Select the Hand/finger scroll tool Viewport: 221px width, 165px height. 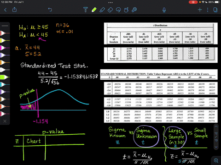tap(126, 10)
